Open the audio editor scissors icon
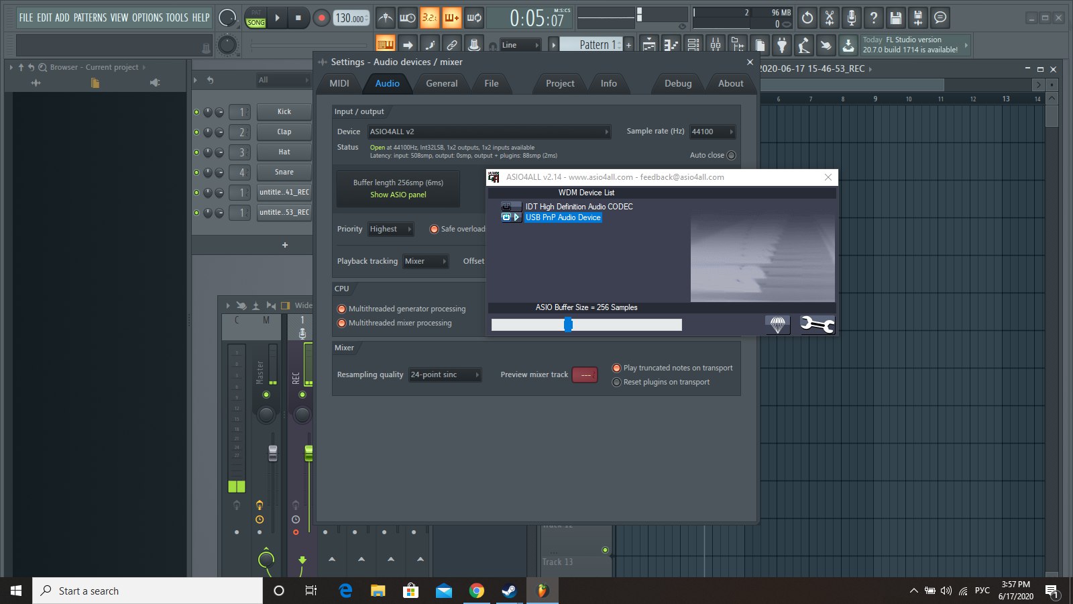 [x=830, y=18]
